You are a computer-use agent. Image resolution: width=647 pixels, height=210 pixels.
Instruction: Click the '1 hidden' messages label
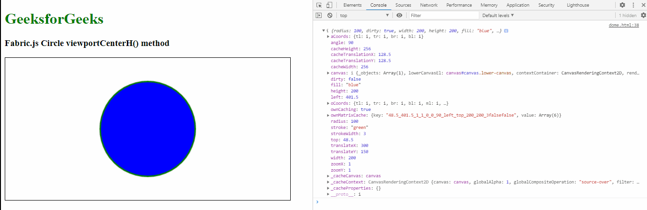click(x=627, y=15)
